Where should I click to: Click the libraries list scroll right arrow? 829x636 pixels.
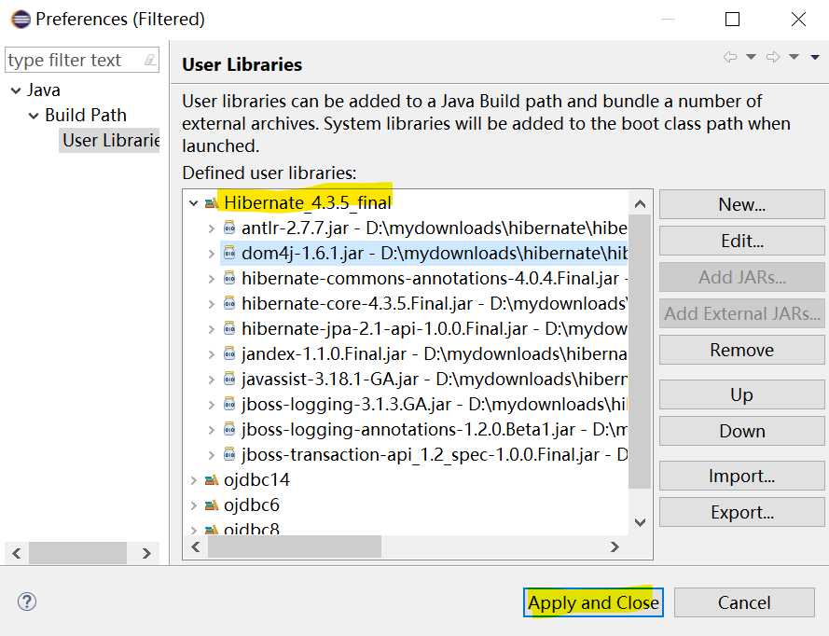[x=615, y=546]
